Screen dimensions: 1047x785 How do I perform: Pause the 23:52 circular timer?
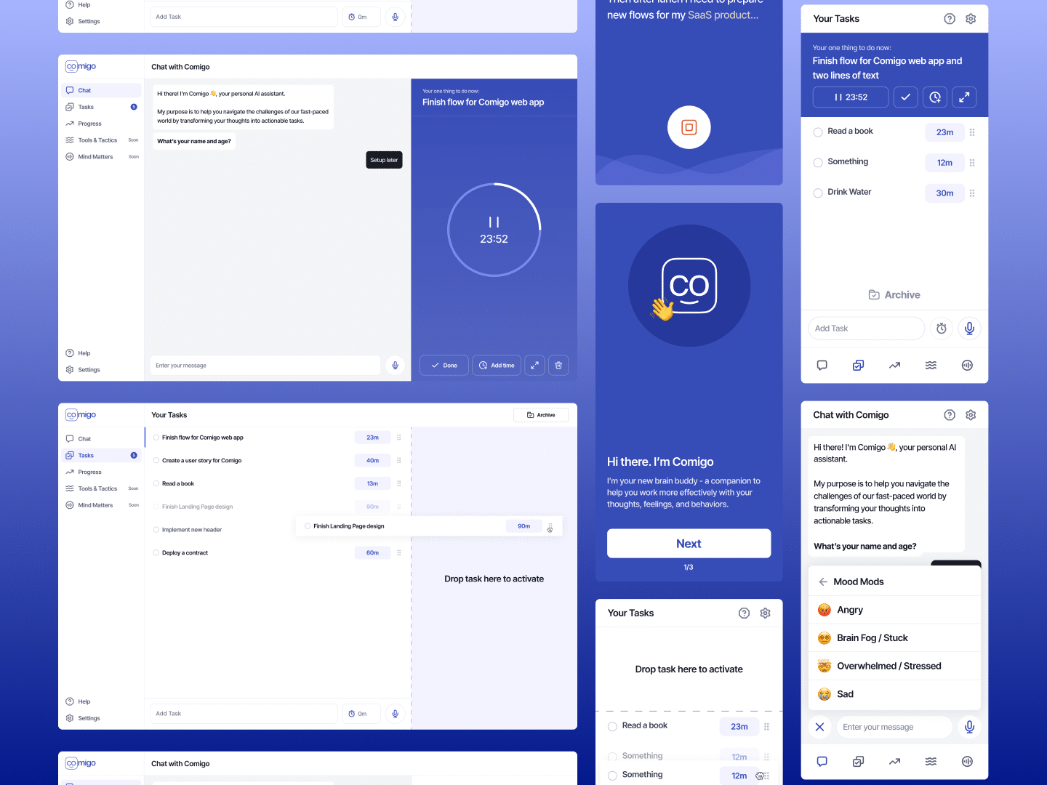tap(494, 222)
